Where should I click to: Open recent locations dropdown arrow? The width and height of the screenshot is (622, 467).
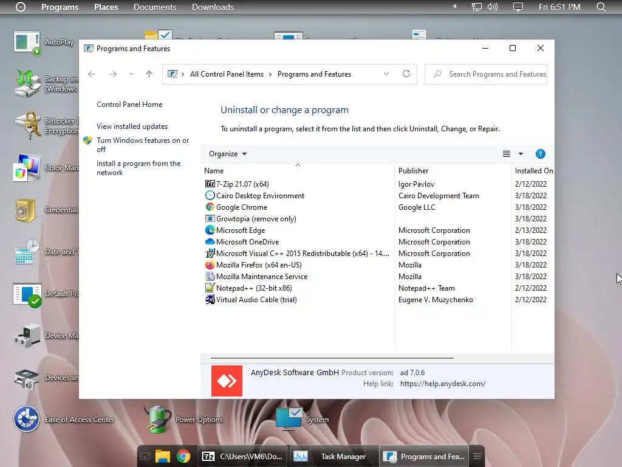[131, 74]
